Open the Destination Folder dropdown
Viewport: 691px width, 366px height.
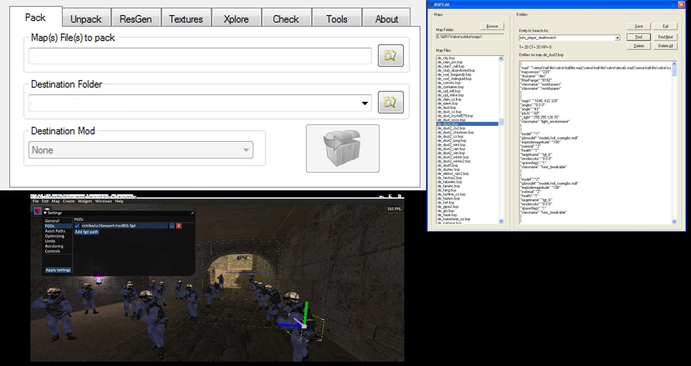(364, 102)
